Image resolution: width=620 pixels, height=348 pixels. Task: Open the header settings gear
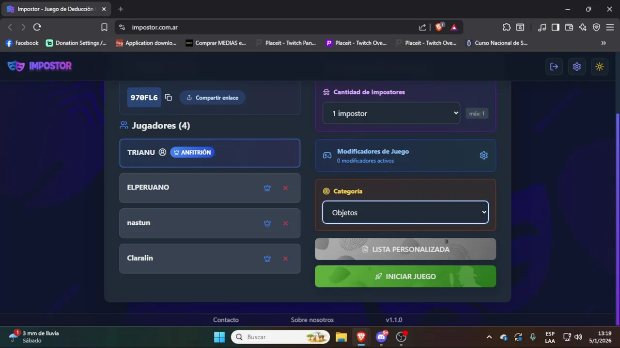(x=577, y=67)
